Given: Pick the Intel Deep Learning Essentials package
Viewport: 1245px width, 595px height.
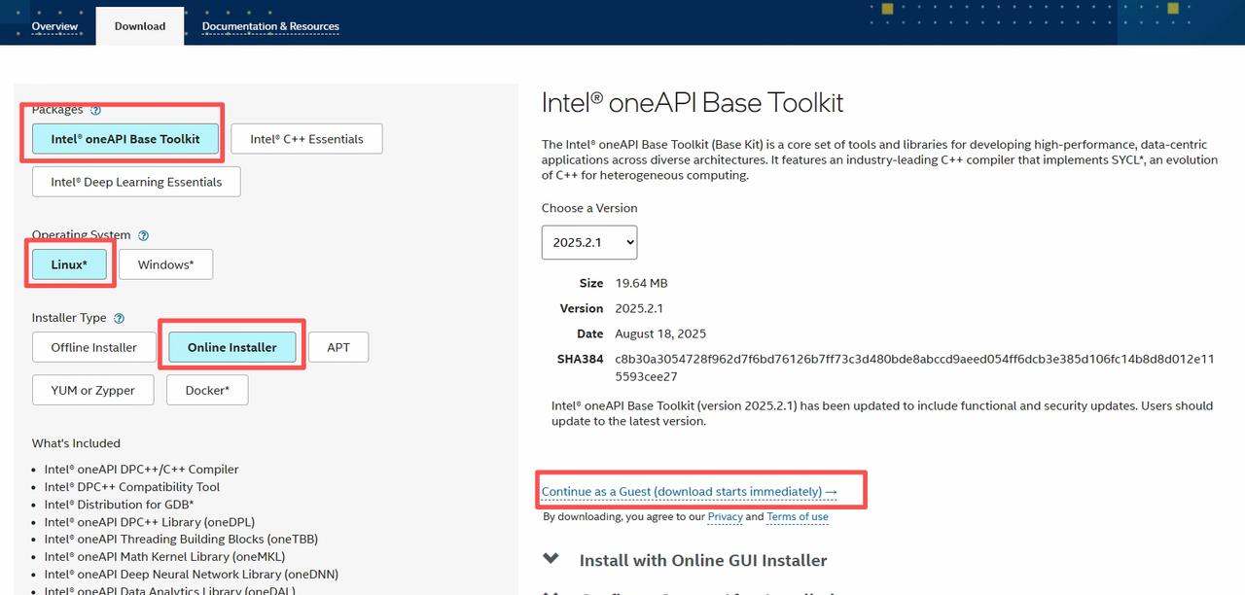Looking at the screenshot, I should [136, 182].
